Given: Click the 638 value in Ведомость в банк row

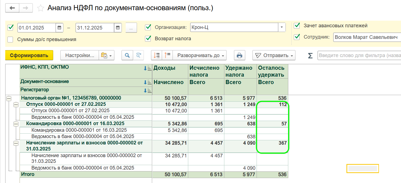Looking at the screenshot, I should (x=251, y=136).
